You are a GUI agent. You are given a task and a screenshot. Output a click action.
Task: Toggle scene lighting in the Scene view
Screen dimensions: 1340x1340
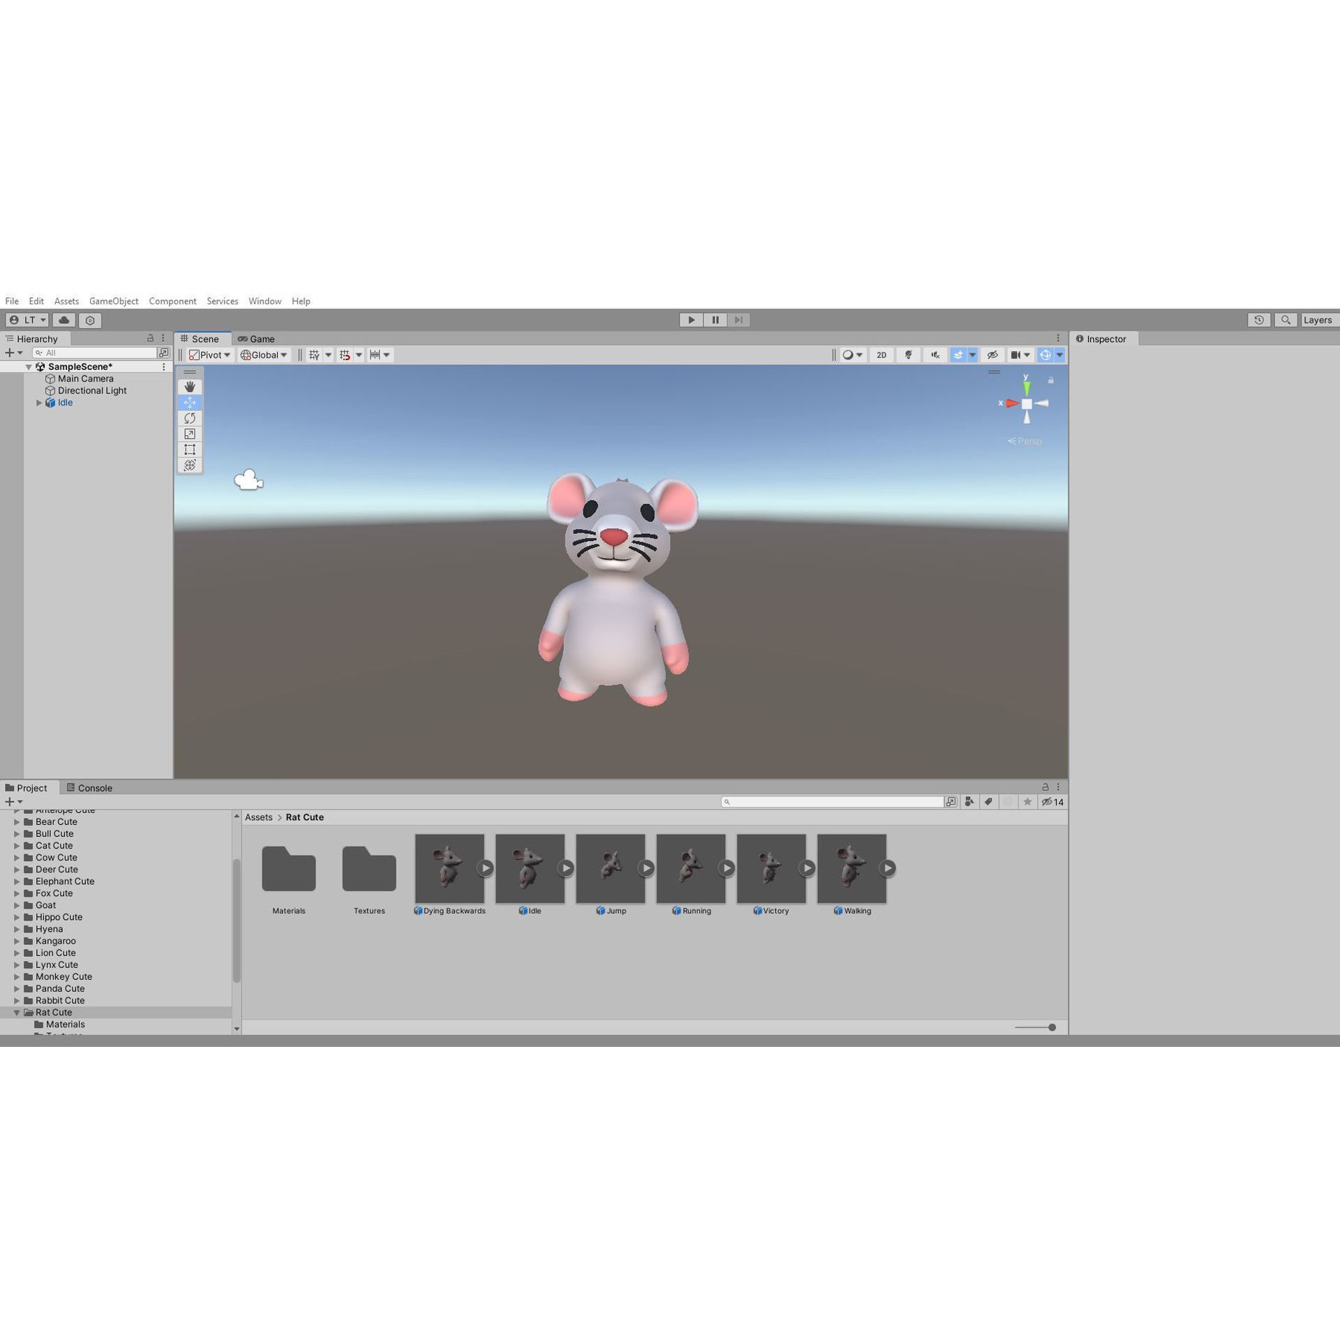(x=908, y=355)
